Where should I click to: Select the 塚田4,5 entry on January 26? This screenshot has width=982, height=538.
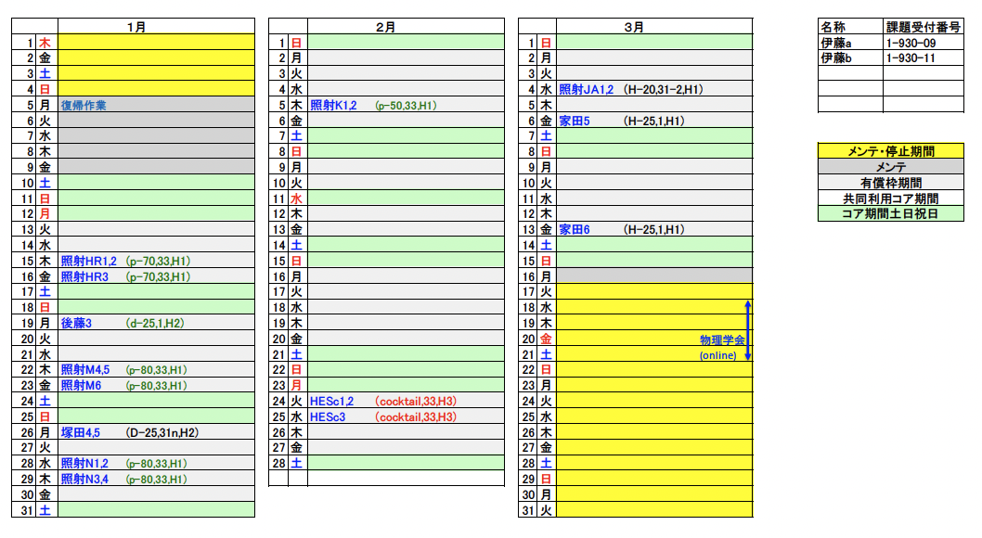tap(80, 432)
